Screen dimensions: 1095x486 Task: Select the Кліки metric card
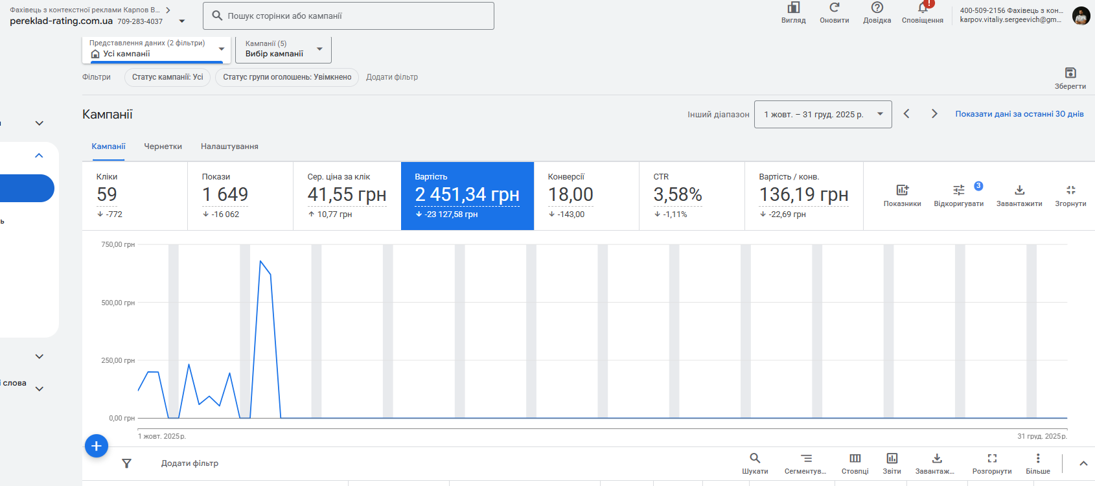coord(135,196)
